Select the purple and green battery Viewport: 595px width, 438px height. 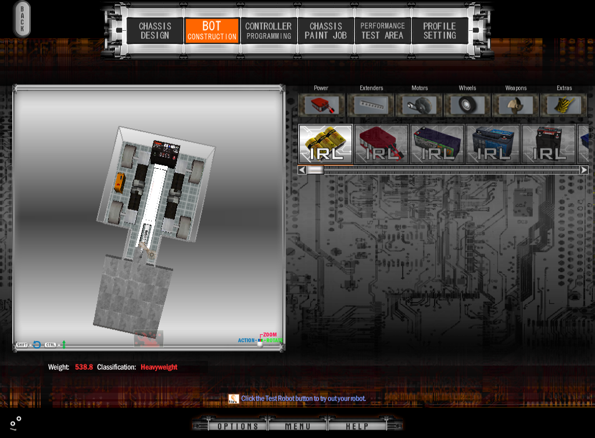(437, 144)
